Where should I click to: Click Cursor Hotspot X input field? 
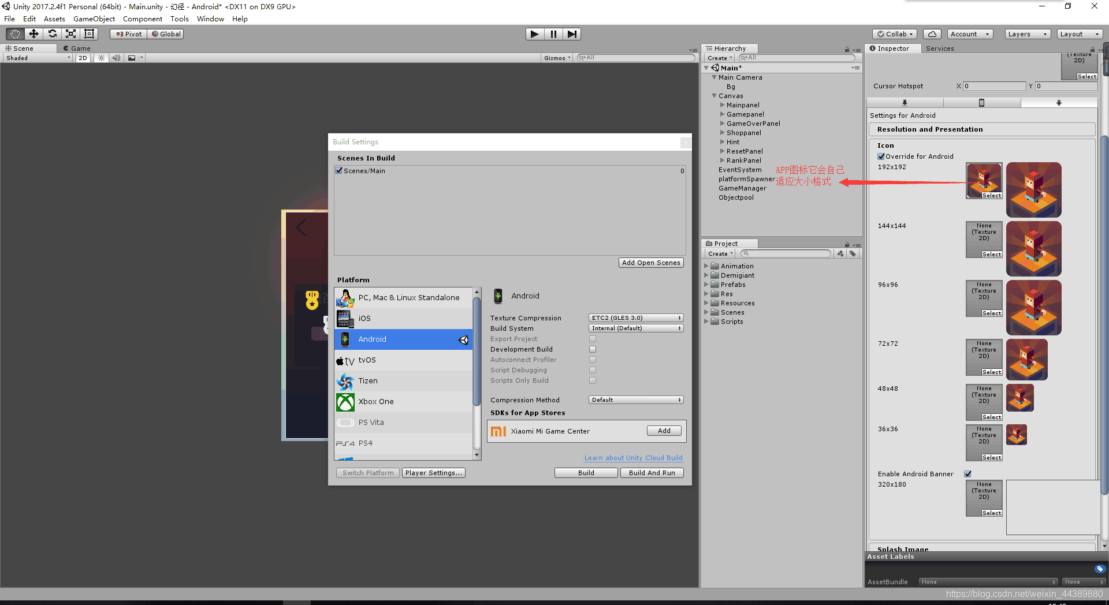click(994, 86)
